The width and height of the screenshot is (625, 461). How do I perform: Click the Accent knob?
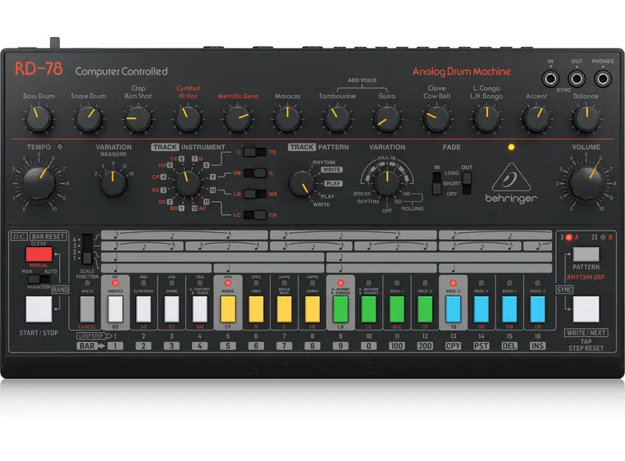pos(536,119)
